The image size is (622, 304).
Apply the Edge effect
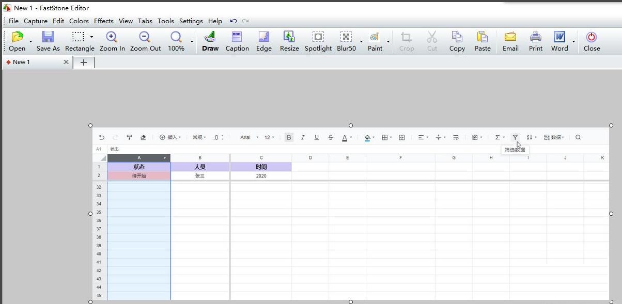click(263, 37)
